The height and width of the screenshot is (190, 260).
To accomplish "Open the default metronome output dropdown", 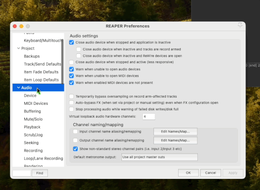I will pyautogui.click(x=159, y=157).
